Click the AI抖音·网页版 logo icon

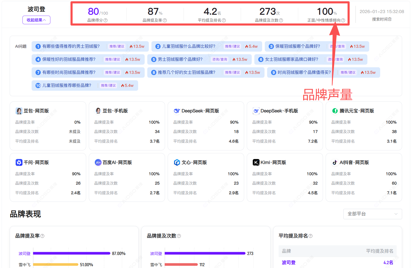pyautogui.click(x=335, y=162)
